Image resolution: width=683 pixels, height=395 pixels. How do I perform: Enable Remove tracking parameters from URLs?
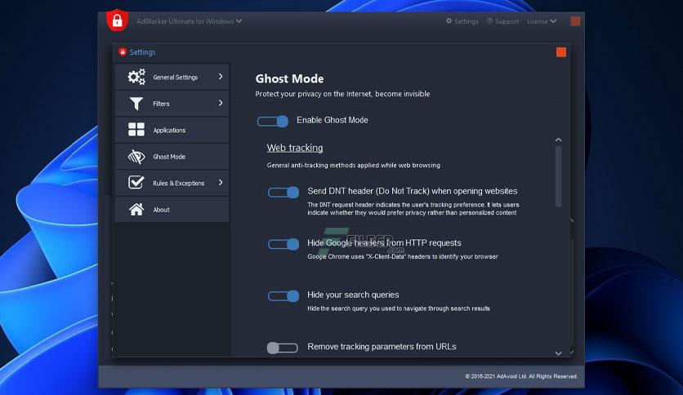pyautogui.click(x=283, y=348)
